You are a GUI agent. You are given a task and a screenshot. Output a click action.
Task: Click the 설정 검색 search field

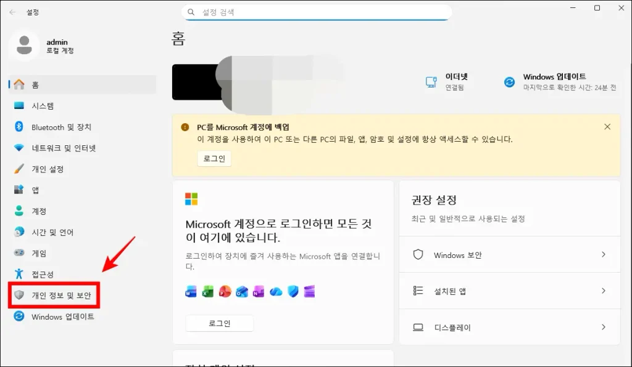click(x=317, y=12)
